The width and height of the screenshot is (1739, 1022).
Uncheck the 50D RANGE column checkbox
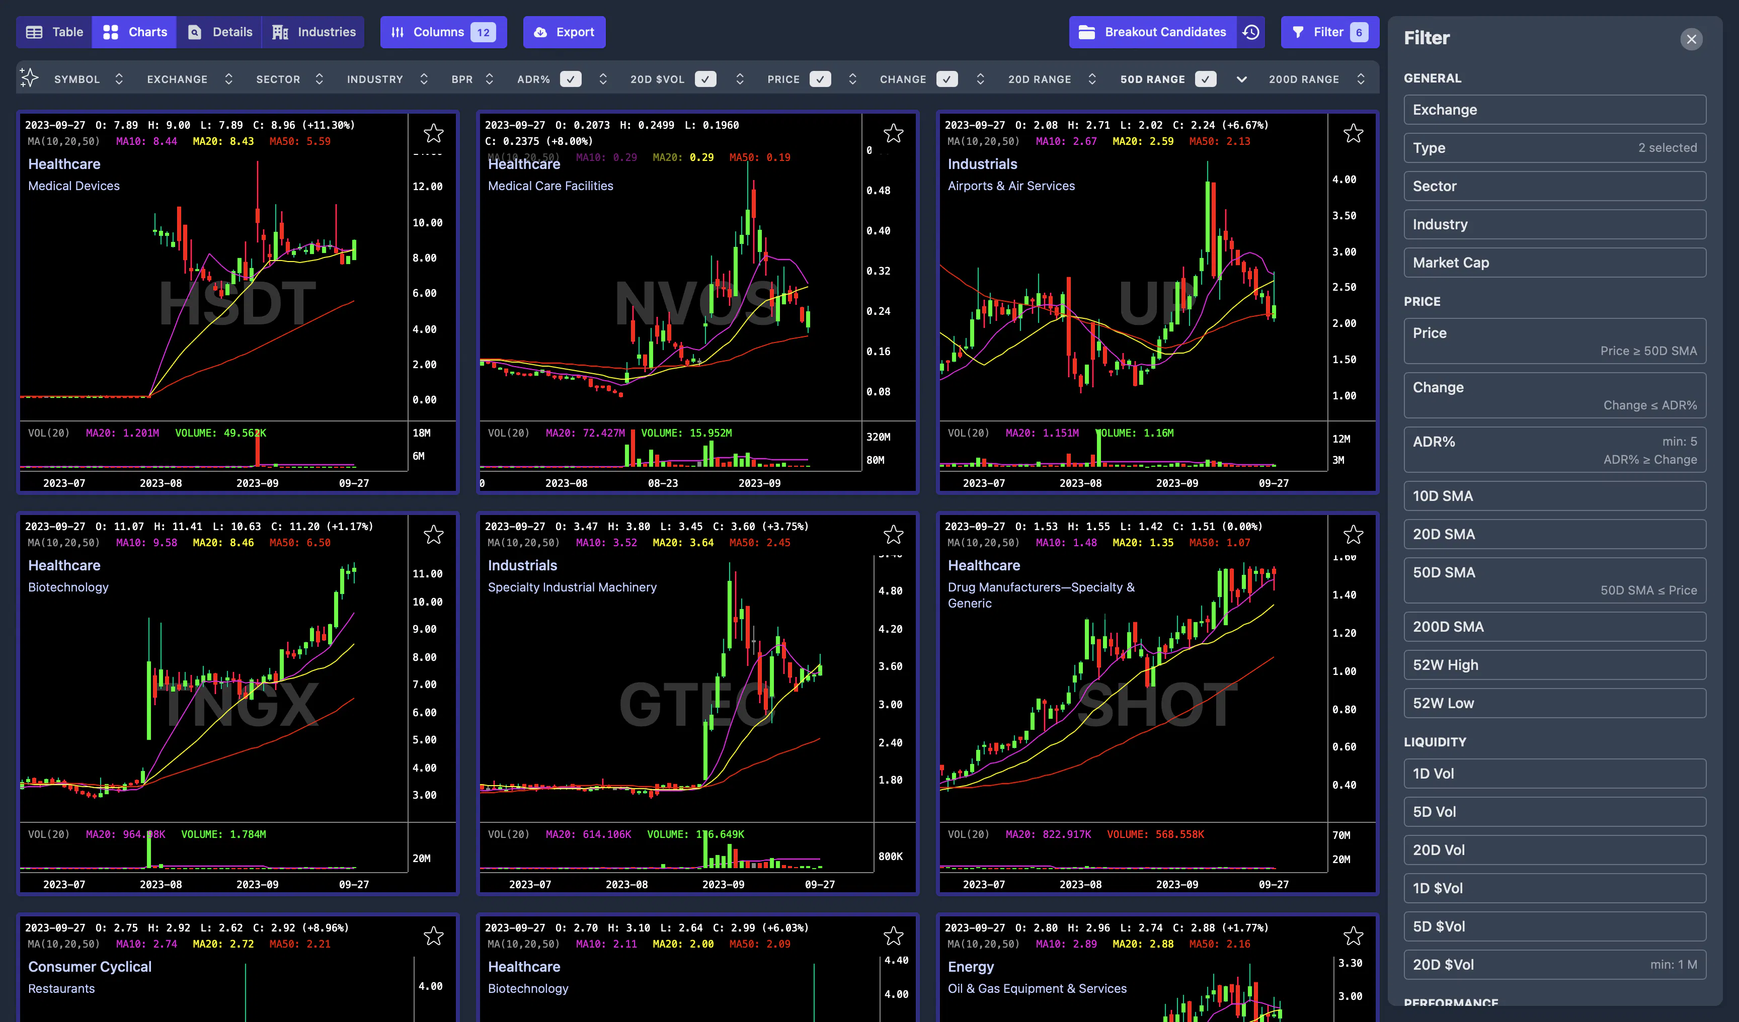click(1206, 78)
